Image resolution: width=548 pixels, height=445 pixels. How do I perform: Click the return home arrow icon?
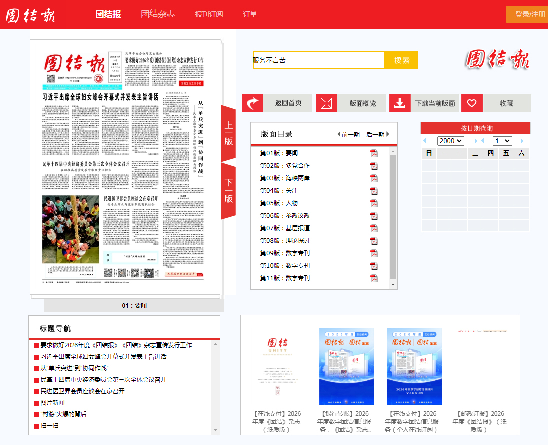[x=253, y=103]
